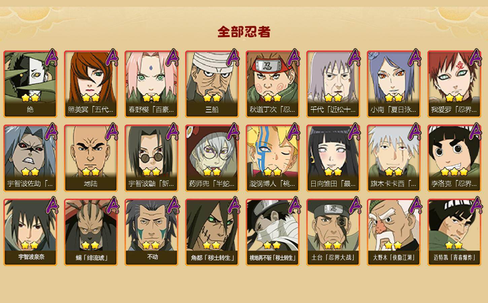Open the 秋道丁次 ninja card
Screen dimensions: 488x303
(x=273, y=84)
